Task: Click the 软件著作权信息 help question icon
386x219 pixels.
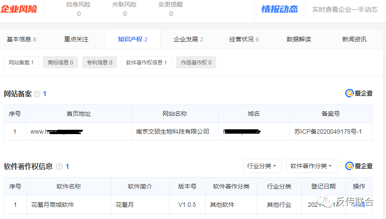Action: [59, 166]
